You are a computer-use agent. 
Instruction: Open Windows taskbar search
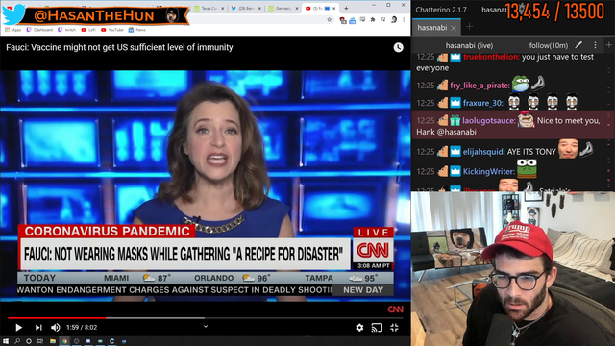pos(17,341)
